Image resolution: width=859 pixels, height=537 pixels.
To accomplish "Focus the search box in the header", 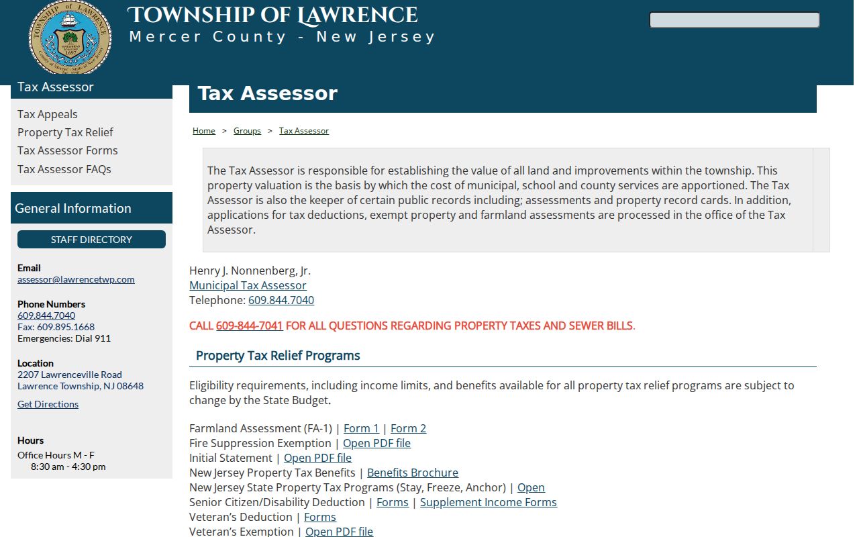I will tap(734, 20).
